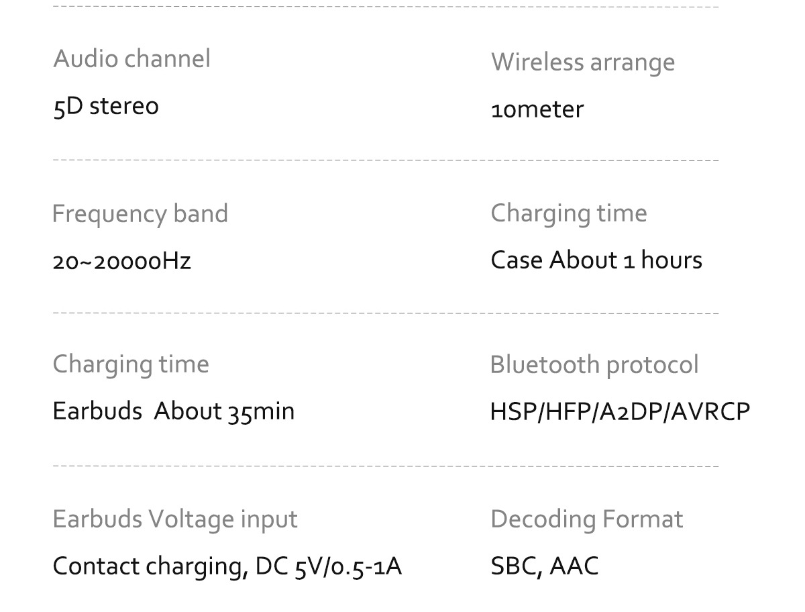The width and height of the screenshot is (805, 612).
Task: Click dashed divider below 5D stereo
Action: point(386,161)
